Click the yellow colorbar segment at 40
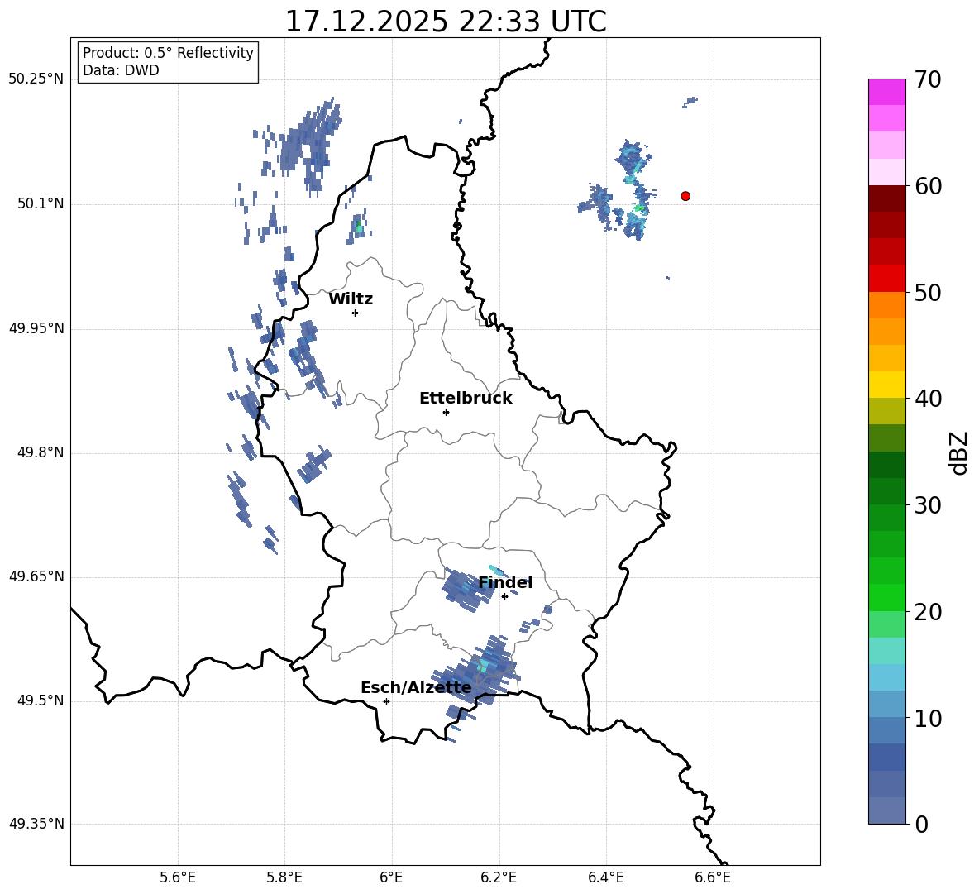This screenshot has width=979, height=894. (x=887, y=385)
